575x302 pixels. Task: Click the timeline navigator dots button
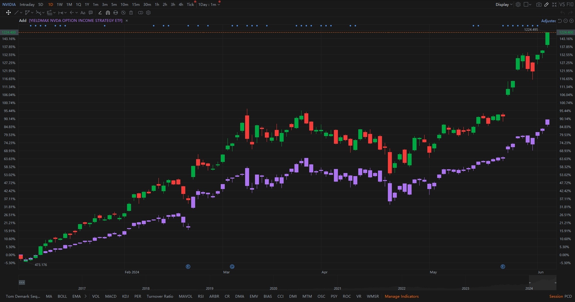coord(22,282)
